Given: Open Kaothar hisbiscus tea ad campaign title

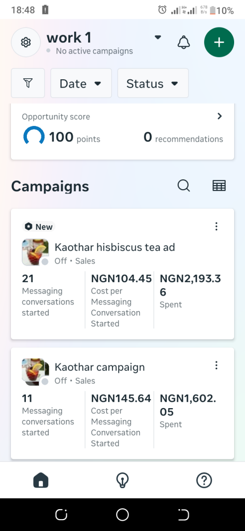Looking at the screenshot, I should [x=114, y=247].
